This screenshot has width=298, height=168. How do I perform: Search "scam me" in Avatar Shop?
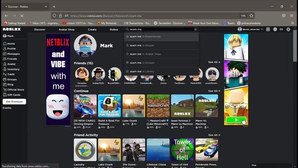coord(162,54)
